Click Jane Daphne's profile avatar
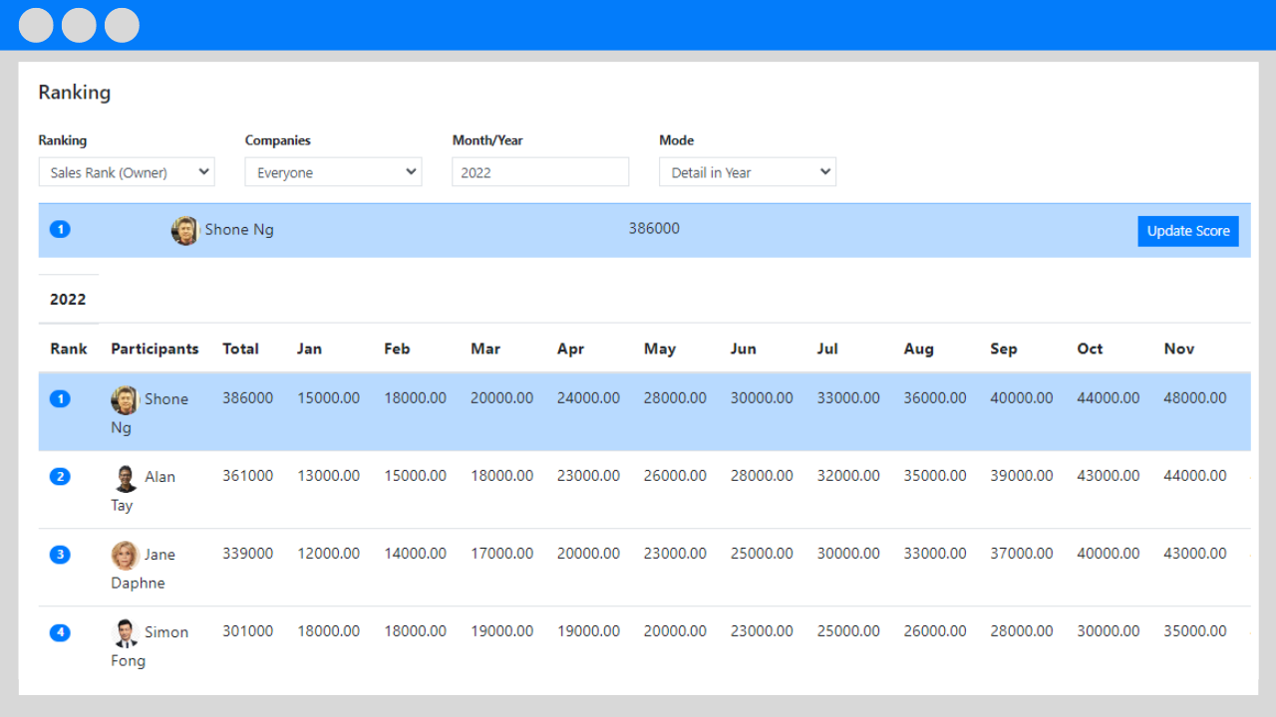Screen dimensions: 1276x717 coord(125,556)
